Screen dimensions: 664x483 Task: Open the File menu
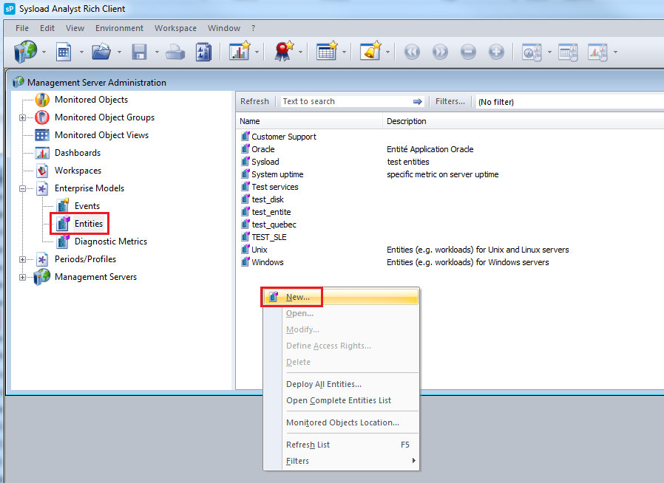22,28
